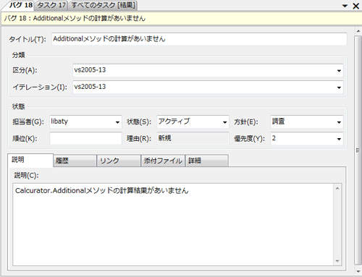Select the 説明 tab

coord(30,160)
